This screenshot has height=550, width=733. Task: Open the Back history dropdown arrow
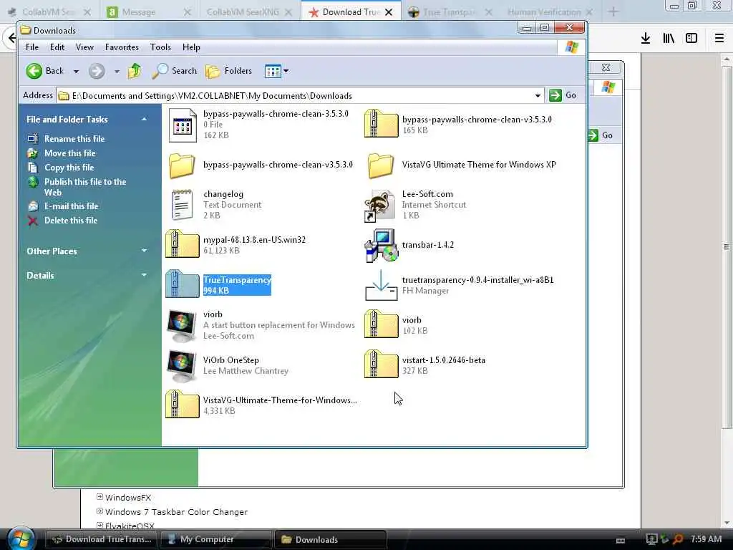click(x=76, y=71)
